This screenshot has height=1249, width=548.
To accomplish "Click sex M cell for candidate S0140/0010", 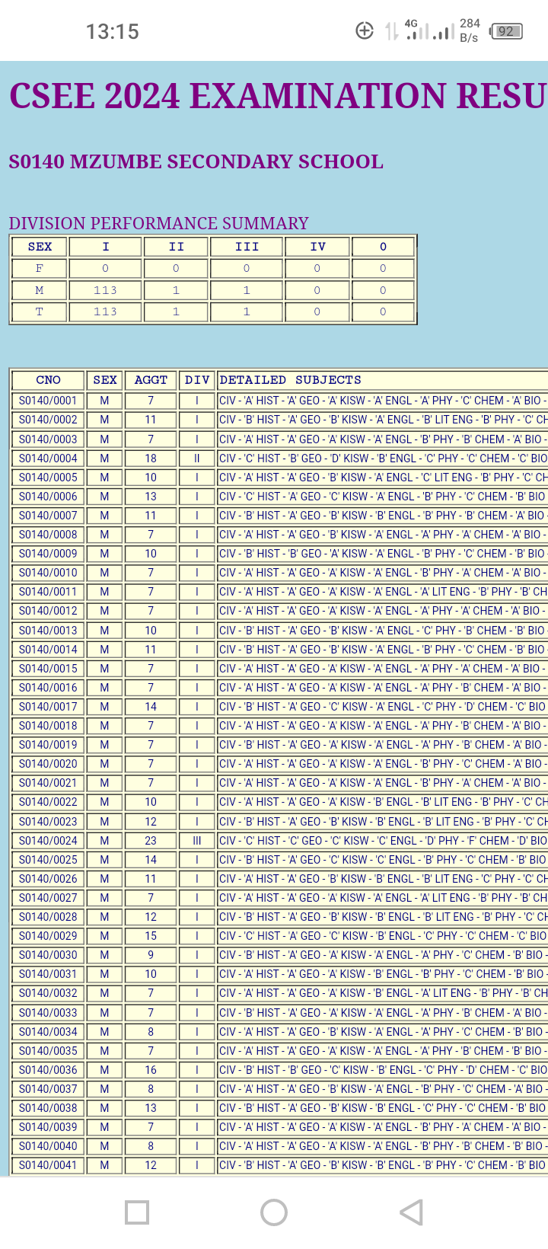I will (x=104, y=573).
